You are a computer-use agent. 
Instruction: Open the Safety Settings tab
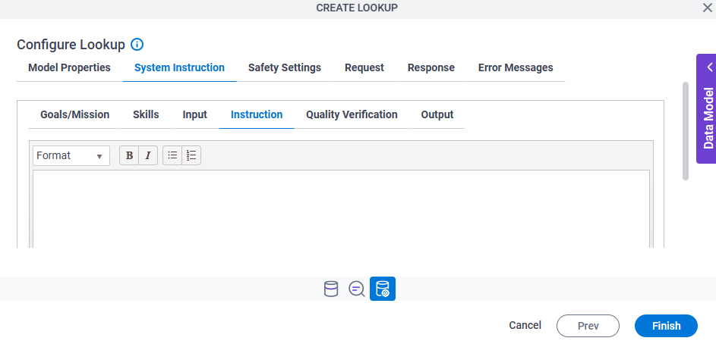pyautogui.click(x=285, y=68)
